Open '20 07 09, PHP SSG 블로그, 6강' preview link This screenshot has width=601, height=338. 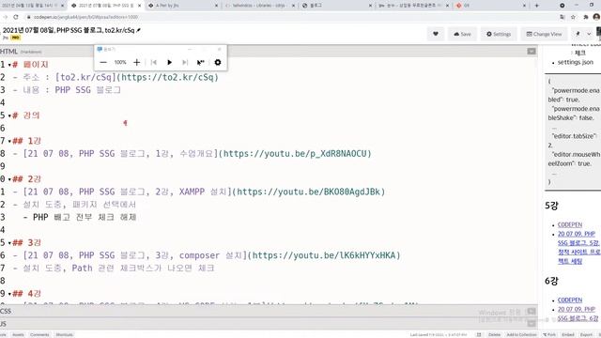pyautogui.click(x=578, y=314)
